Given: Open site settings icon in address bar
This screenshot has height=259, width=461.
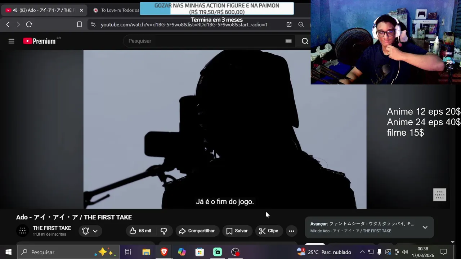Looking at the screenshot, I should (93, 24).
